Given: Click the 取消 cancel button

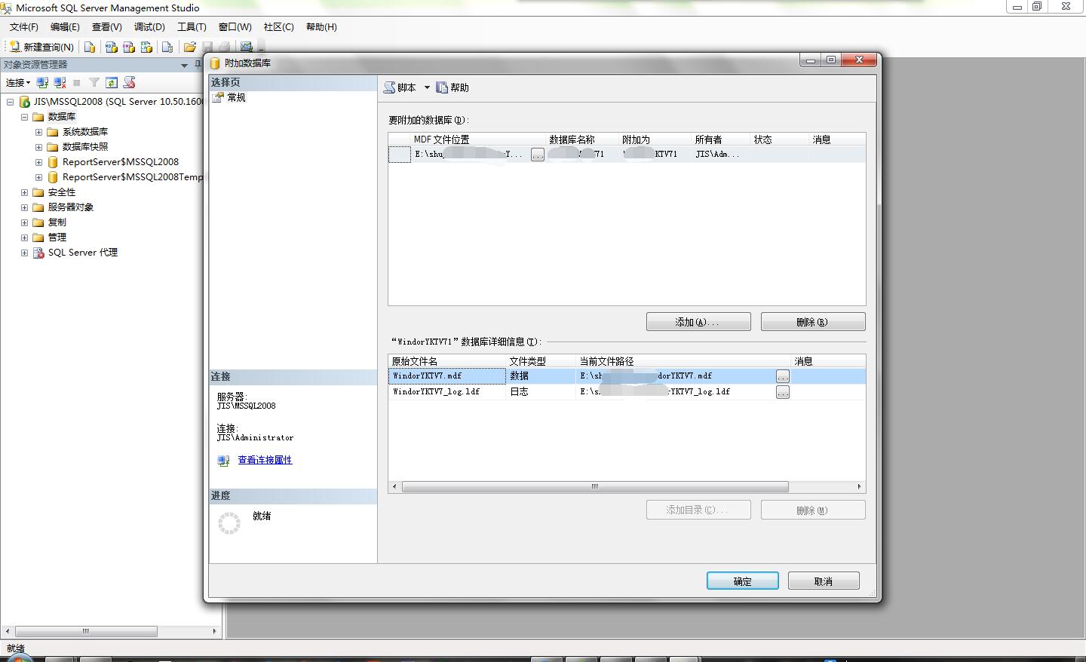Looking at the screenshot, I should [824, 581].
